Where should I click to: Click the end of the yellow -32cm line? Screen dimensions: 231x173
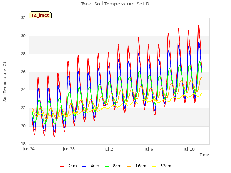[202, 93]
